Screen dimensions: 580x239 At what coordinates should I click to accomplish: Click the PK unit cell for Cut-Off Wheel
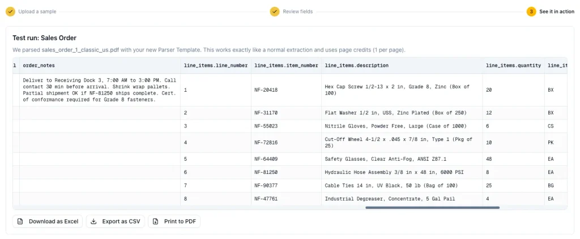tap(556, 143)
